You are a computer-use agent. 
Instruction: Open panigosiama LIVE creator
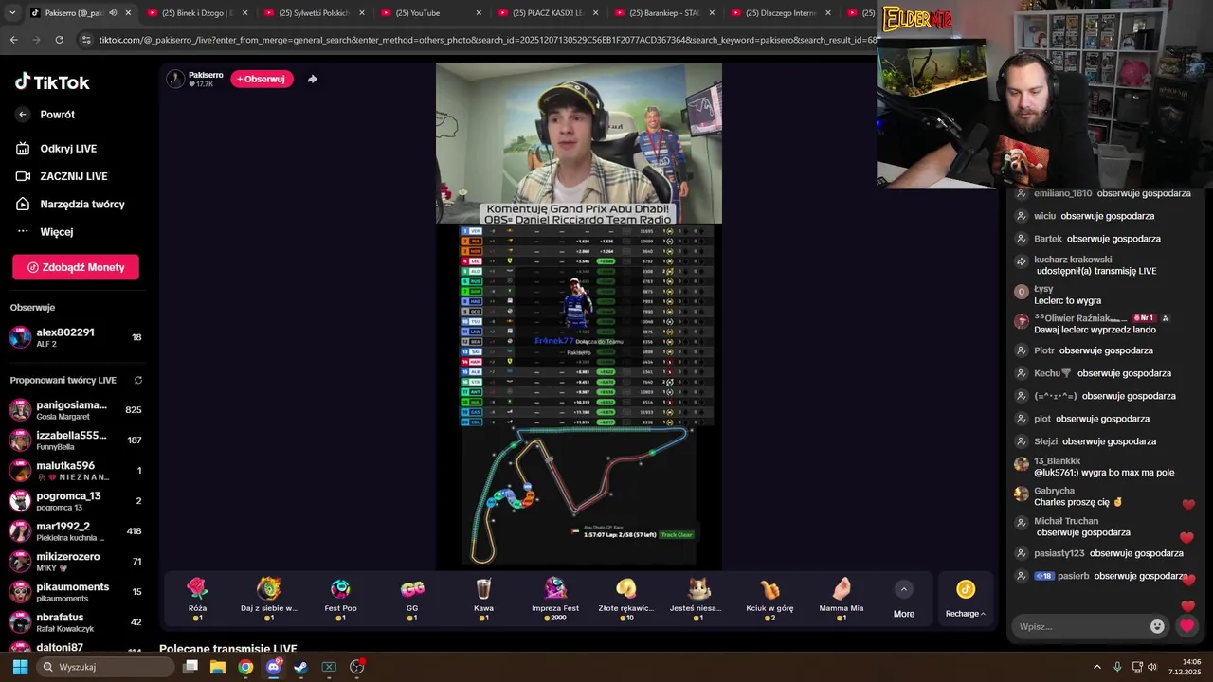pyautogui.click(x=76, y=410)
